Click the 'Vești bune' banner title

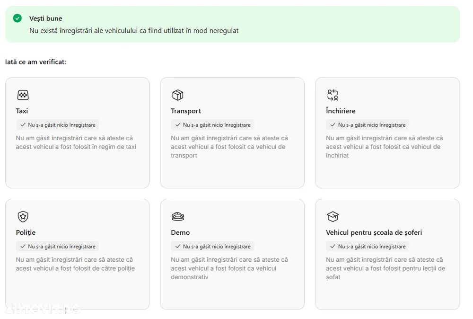[46, 18]
